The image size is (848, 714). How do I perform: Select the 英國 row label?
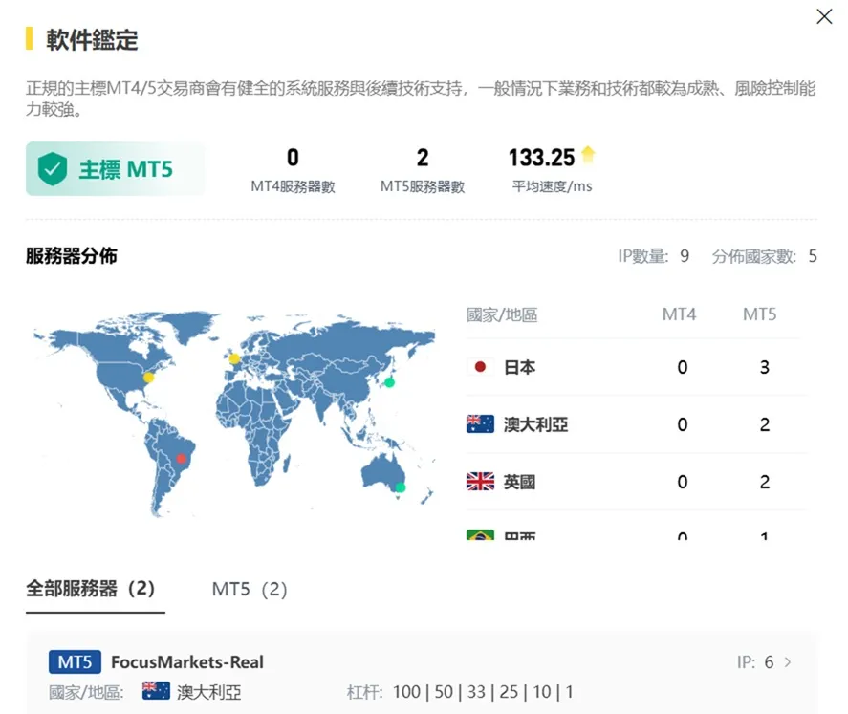point(520,482)
